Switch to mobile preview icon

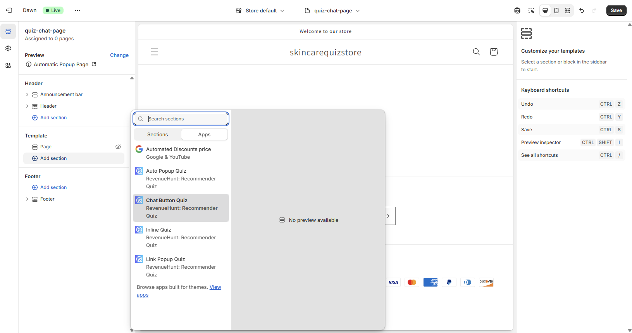point(556,10)
